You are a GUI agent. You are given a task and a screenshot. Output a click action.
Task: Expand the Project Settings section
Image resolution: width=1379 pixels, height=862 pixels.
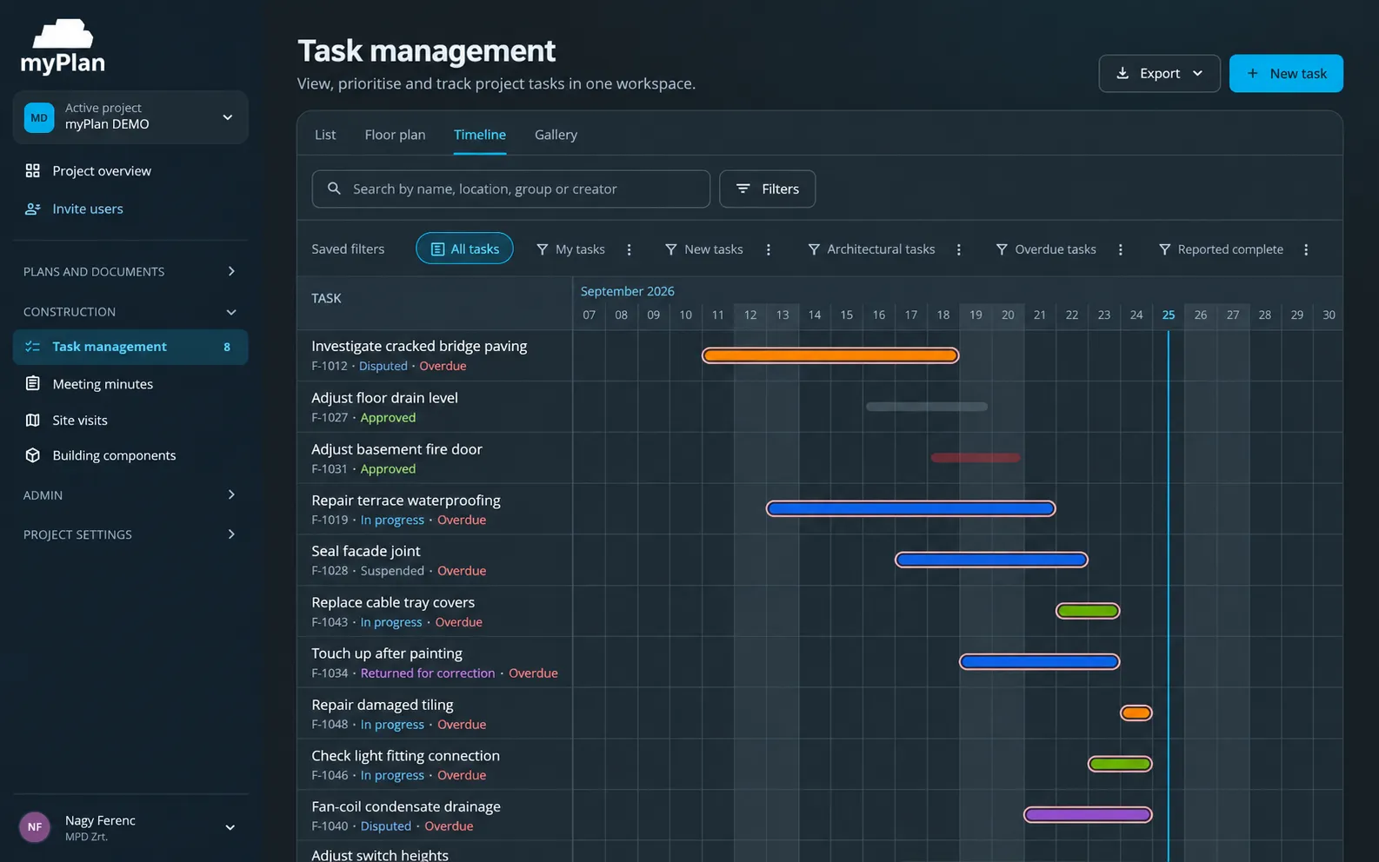coord(231,534)
